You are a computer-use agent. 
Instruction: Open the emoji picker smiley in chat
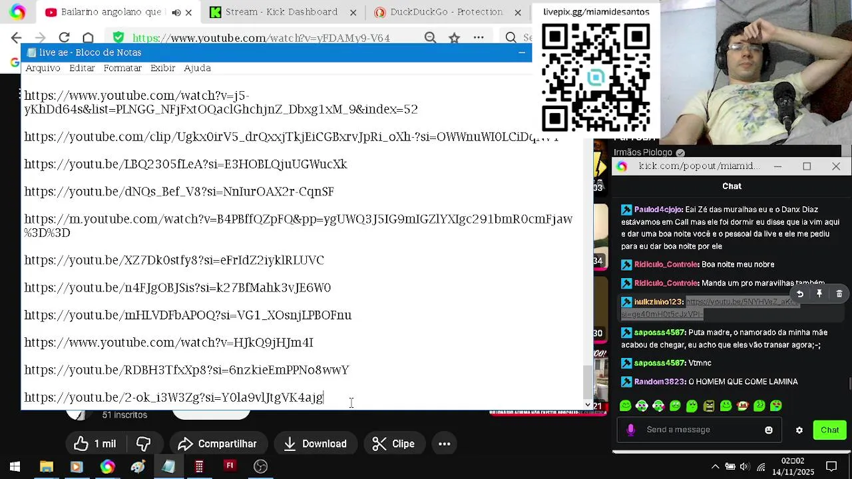point(769,430)
